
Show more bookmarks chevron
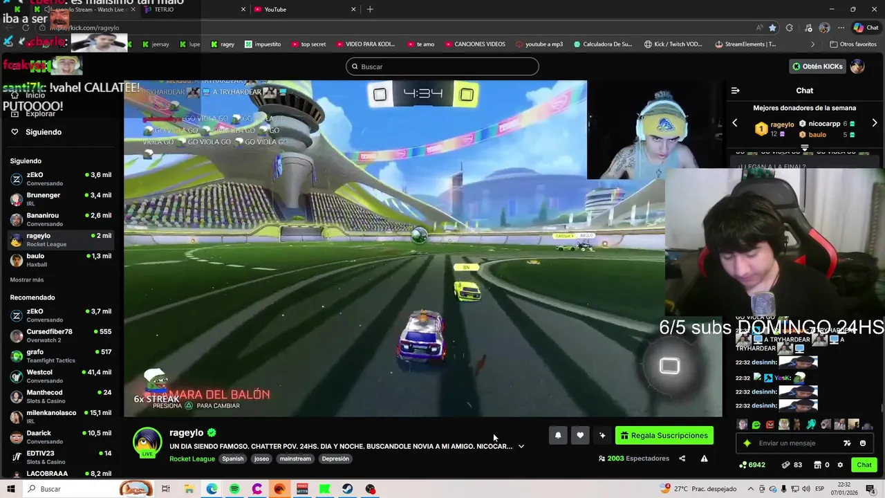click(813, 44)
